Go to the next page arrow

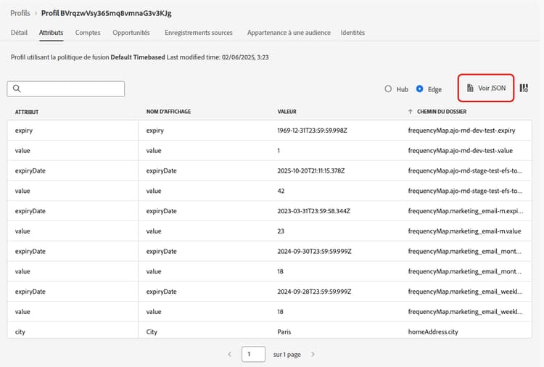pyautogui.click(x=313, y=355)
